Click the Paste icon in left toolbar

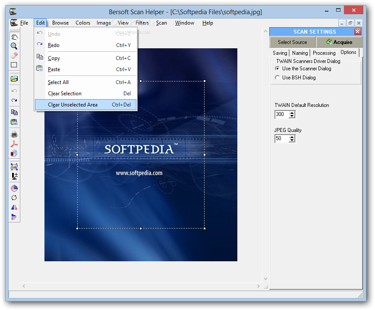coord(14,122)
